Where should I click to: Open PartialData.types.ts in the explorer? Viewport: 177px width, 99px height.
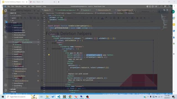point(20,69)
